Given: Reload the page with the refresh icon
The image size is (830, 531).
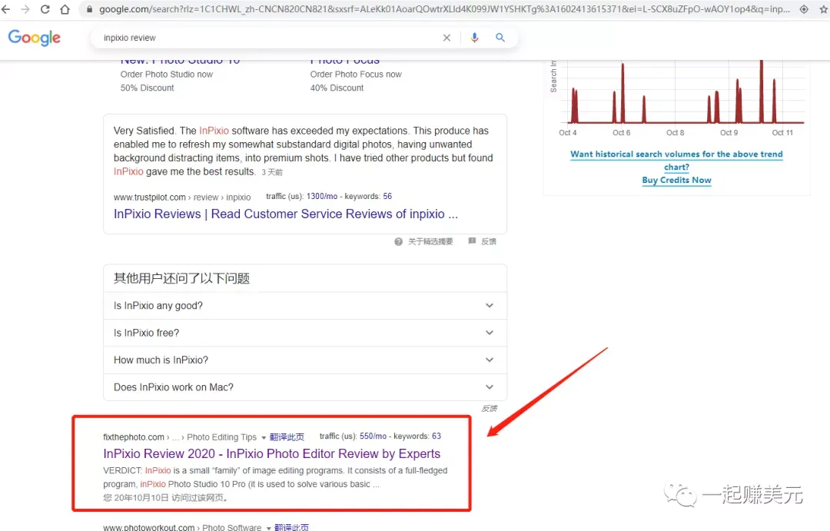Looking at the screenshot, I should click(x=45, y=9).
